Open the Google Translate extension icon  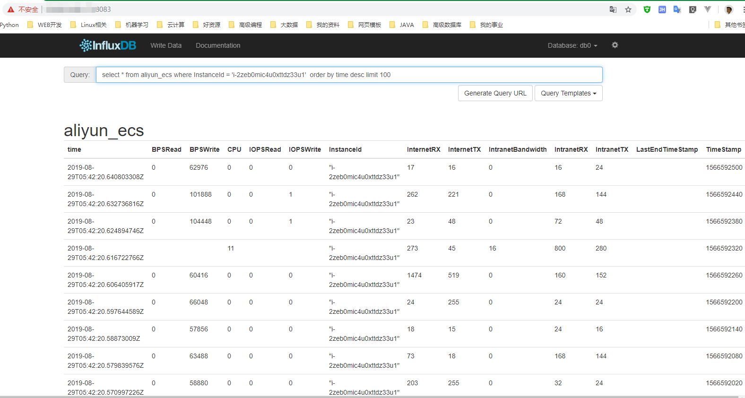coord(677,9)
